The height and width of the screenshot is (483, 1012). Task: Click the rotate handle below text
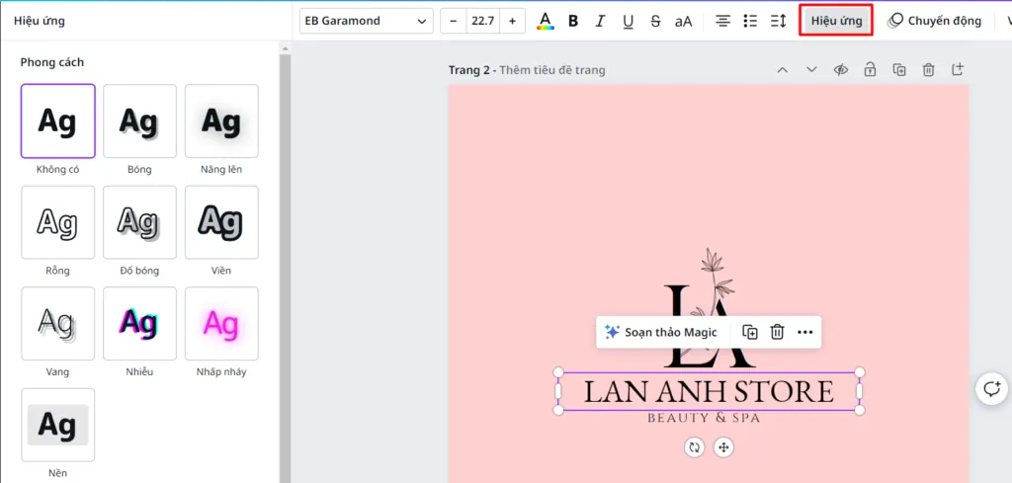coord(695,447)
